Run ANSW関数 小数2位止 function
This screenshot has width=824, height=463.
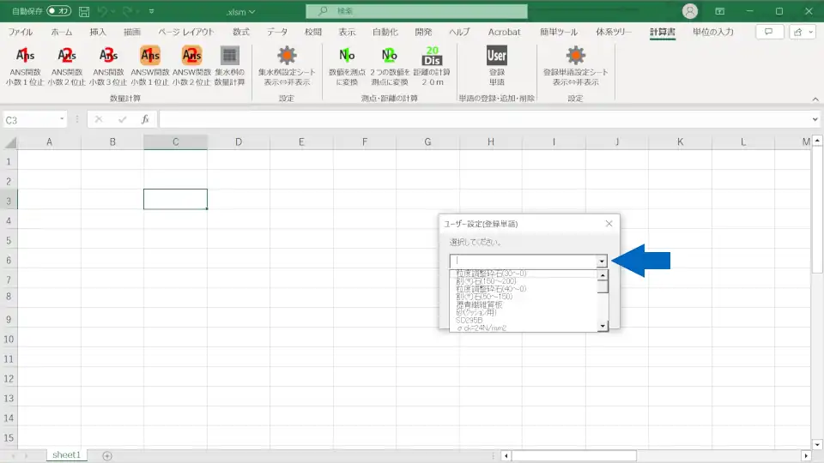coord(191,66)
